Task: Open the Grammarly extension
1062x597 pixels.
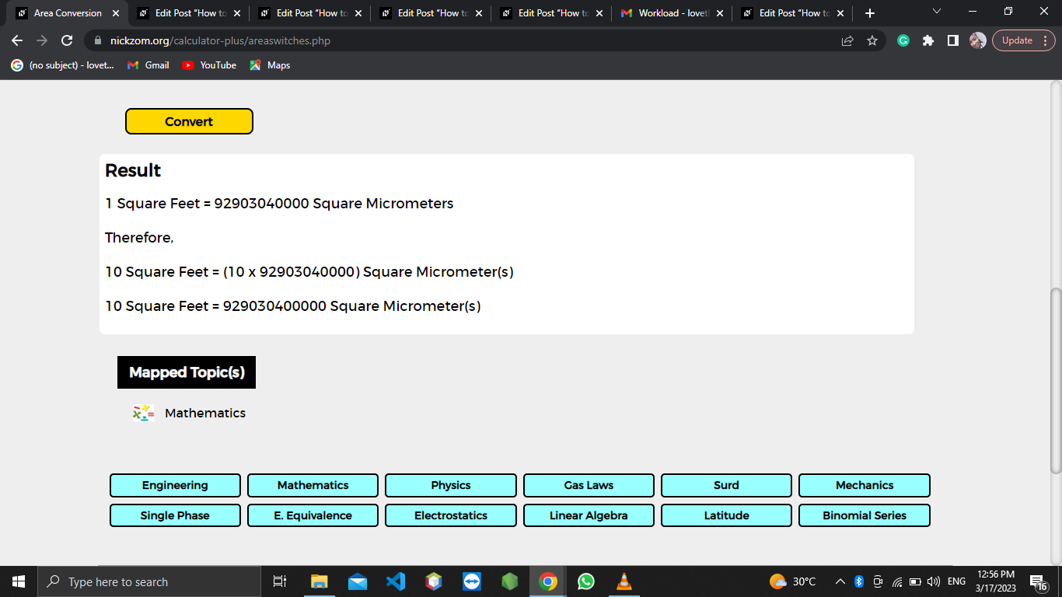Action: [x=903, y=40]
